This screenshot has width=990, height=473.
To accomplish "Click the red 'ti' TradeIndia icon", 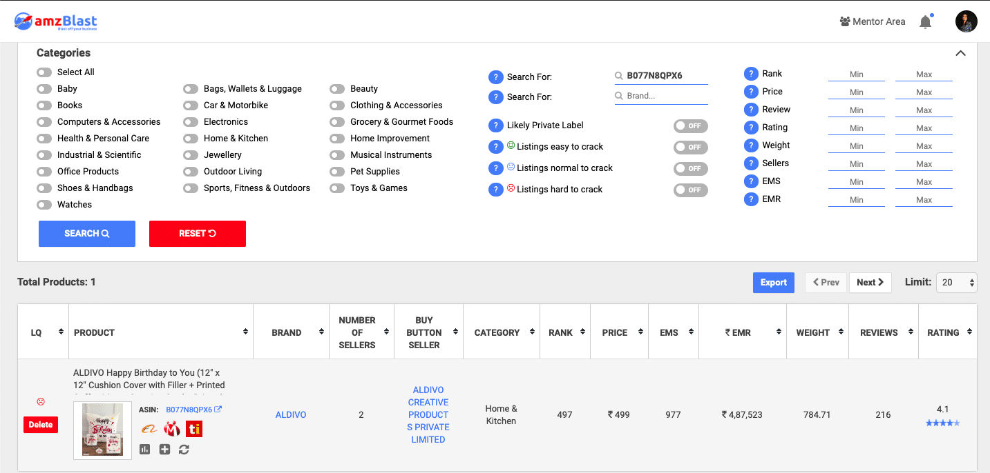I will pyautogui.click(x=194, y=429).
